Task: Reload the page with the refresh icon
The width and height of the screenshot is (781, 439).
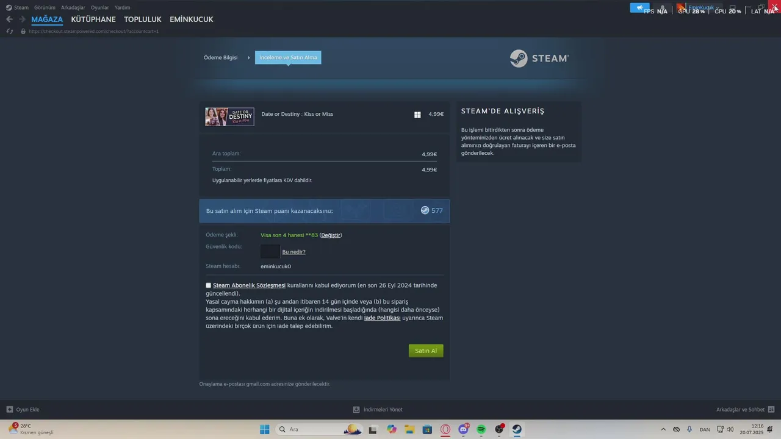Action: [10, 31]
